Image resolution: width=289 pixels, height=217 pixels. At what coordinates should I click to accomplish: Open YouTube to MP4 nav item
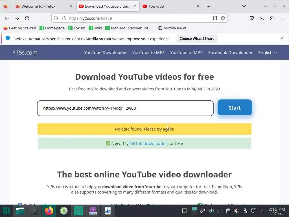(186, 53)
